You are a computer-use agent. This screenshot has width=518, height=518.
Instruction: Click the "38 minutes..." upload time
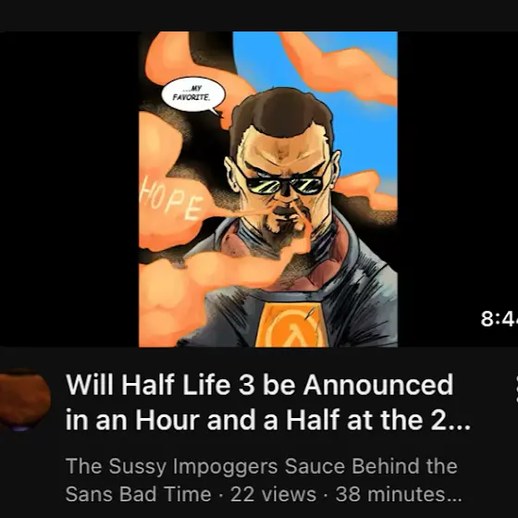click(399, 494)
